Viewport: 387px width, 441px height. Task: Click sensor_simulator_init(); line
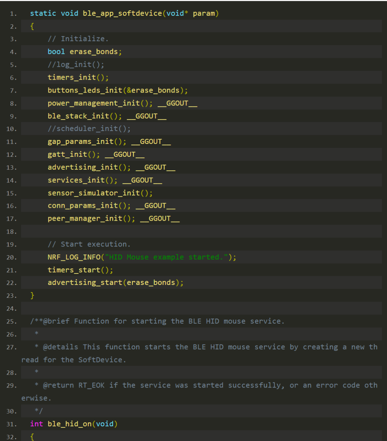[x=100, y=193]
